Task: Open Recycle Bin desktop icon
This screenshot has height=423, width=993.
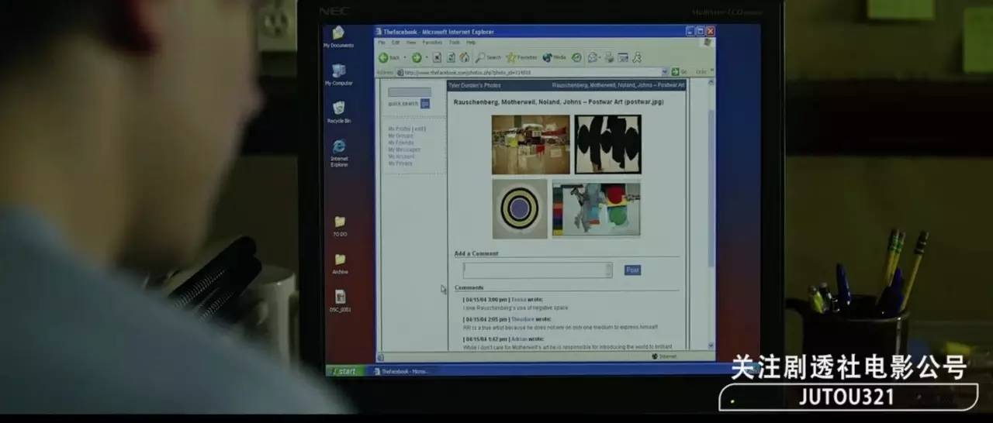Action: (x=339, y=112)
